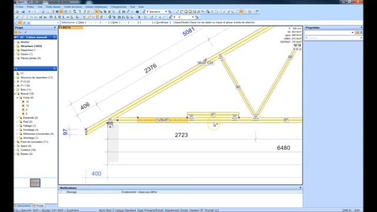Screen dimensions: 377x212
Task: Expand the Doublage (4) node
Action: pyautogui.click(x=17, y=130)
